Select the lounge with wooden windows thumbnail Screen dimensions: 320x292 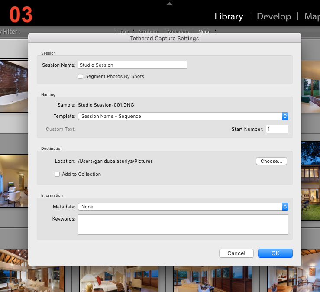coord(213,279)
